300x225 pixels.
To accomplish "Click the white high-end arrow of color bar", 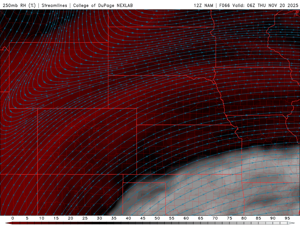I will [x=291, y=223].
